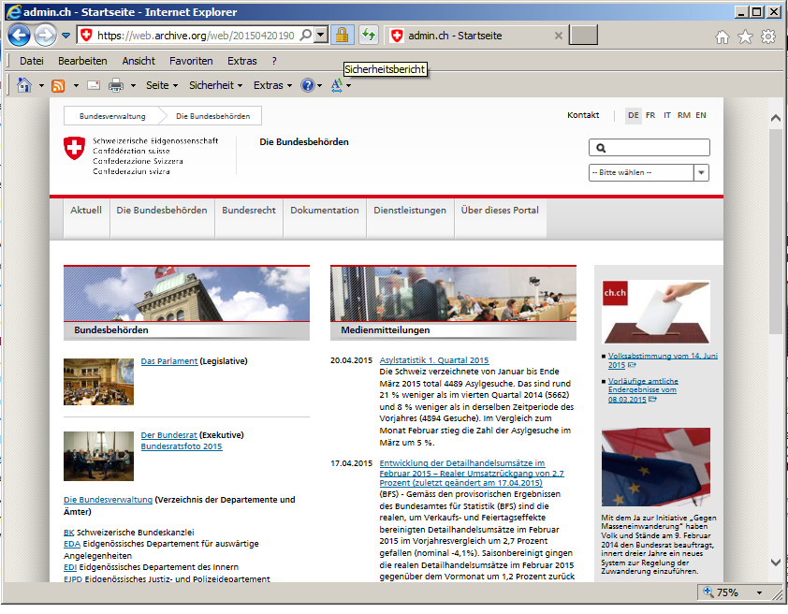Screen dimensions: 788x614
Task: Open the Extras command bar dropdown
Action: pyautogui.click(x=272, y=85)
